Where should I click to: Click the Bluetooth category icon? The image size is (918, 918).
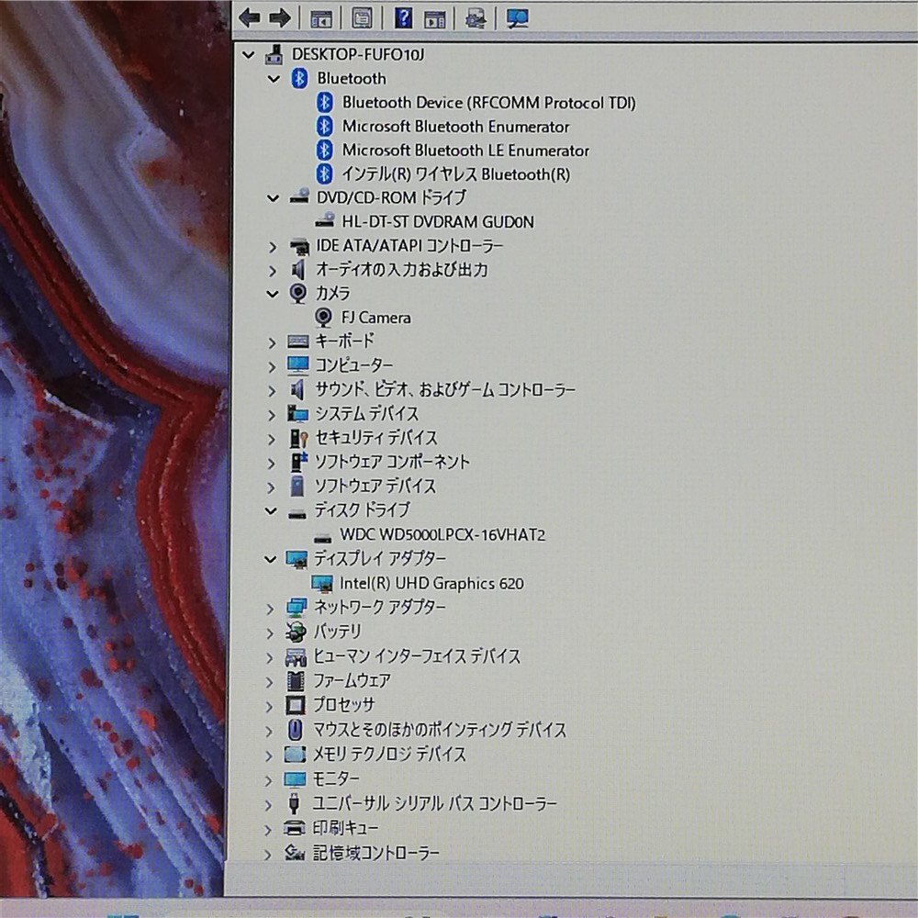(300, 78)
